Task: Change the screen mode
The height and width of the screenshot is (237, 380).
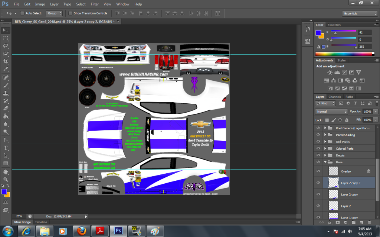Action: tap(6, 210)
